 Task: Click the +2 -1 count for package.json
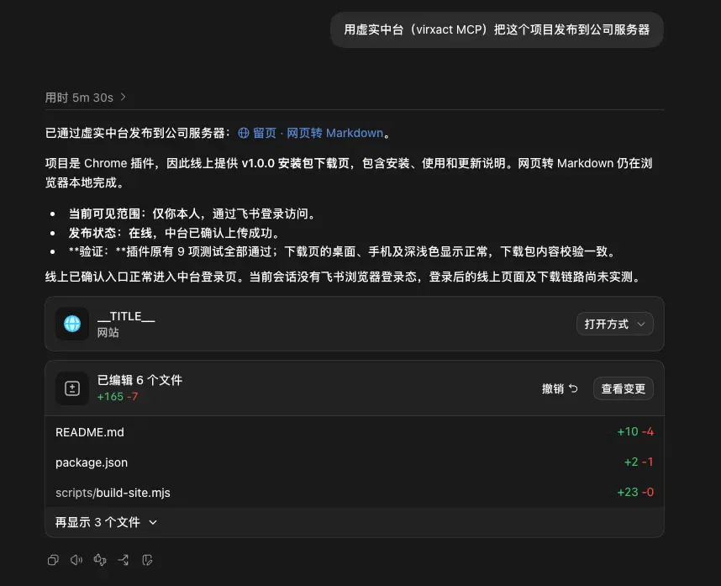point(639,462)
